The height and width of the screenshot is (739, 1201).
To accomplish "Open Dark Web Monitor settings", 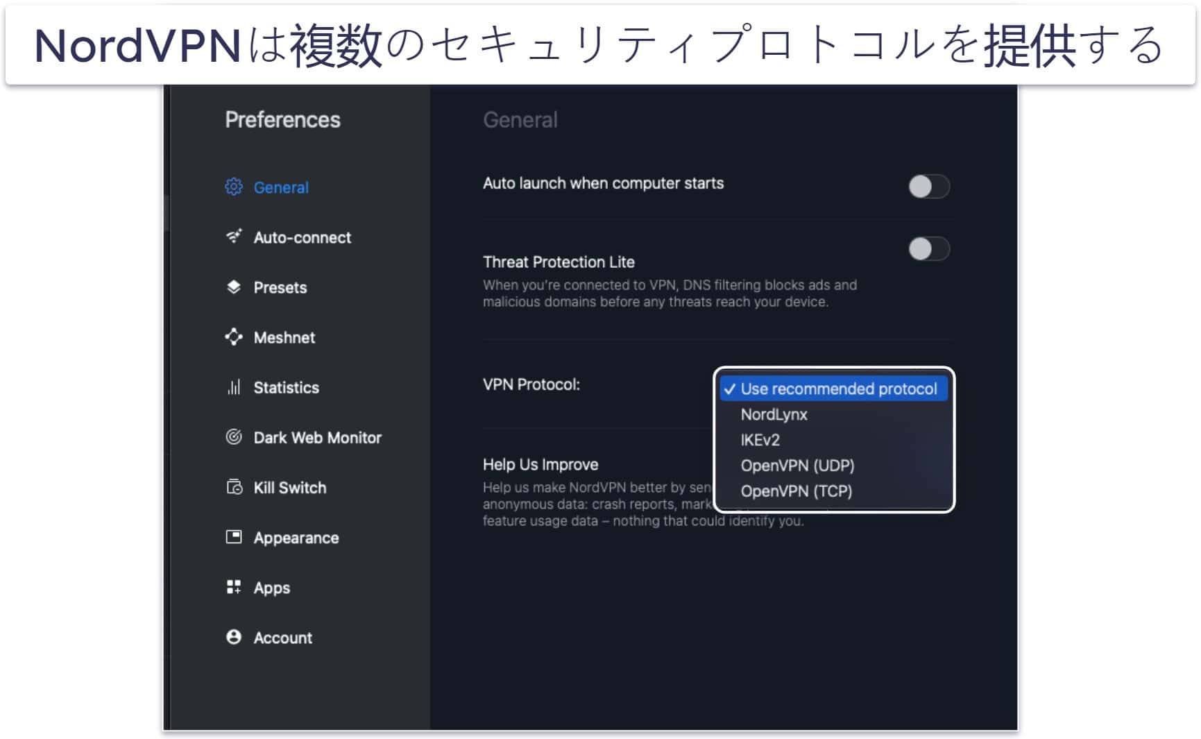I will coord(317,437).
